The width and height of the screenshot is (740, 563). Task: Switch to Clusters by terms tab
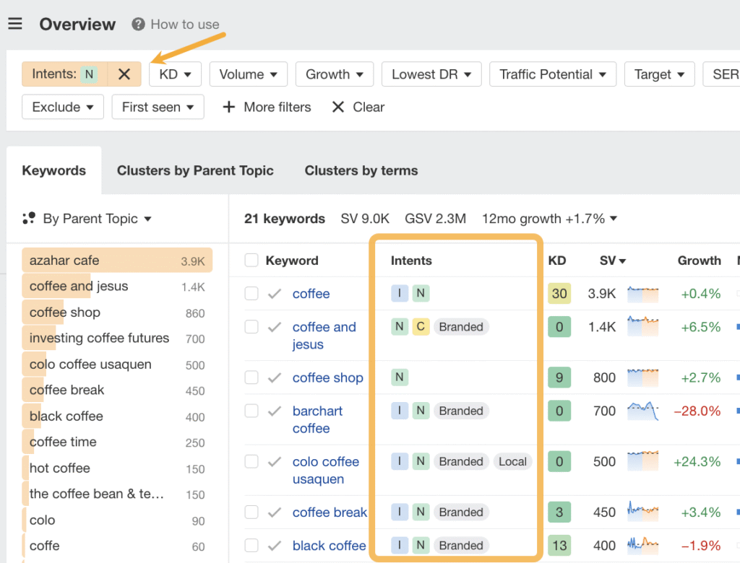pos(361,171)
